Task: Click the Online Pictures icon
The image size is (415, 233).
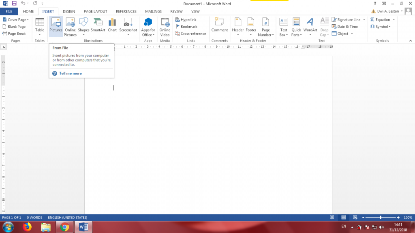Action: 70,27
